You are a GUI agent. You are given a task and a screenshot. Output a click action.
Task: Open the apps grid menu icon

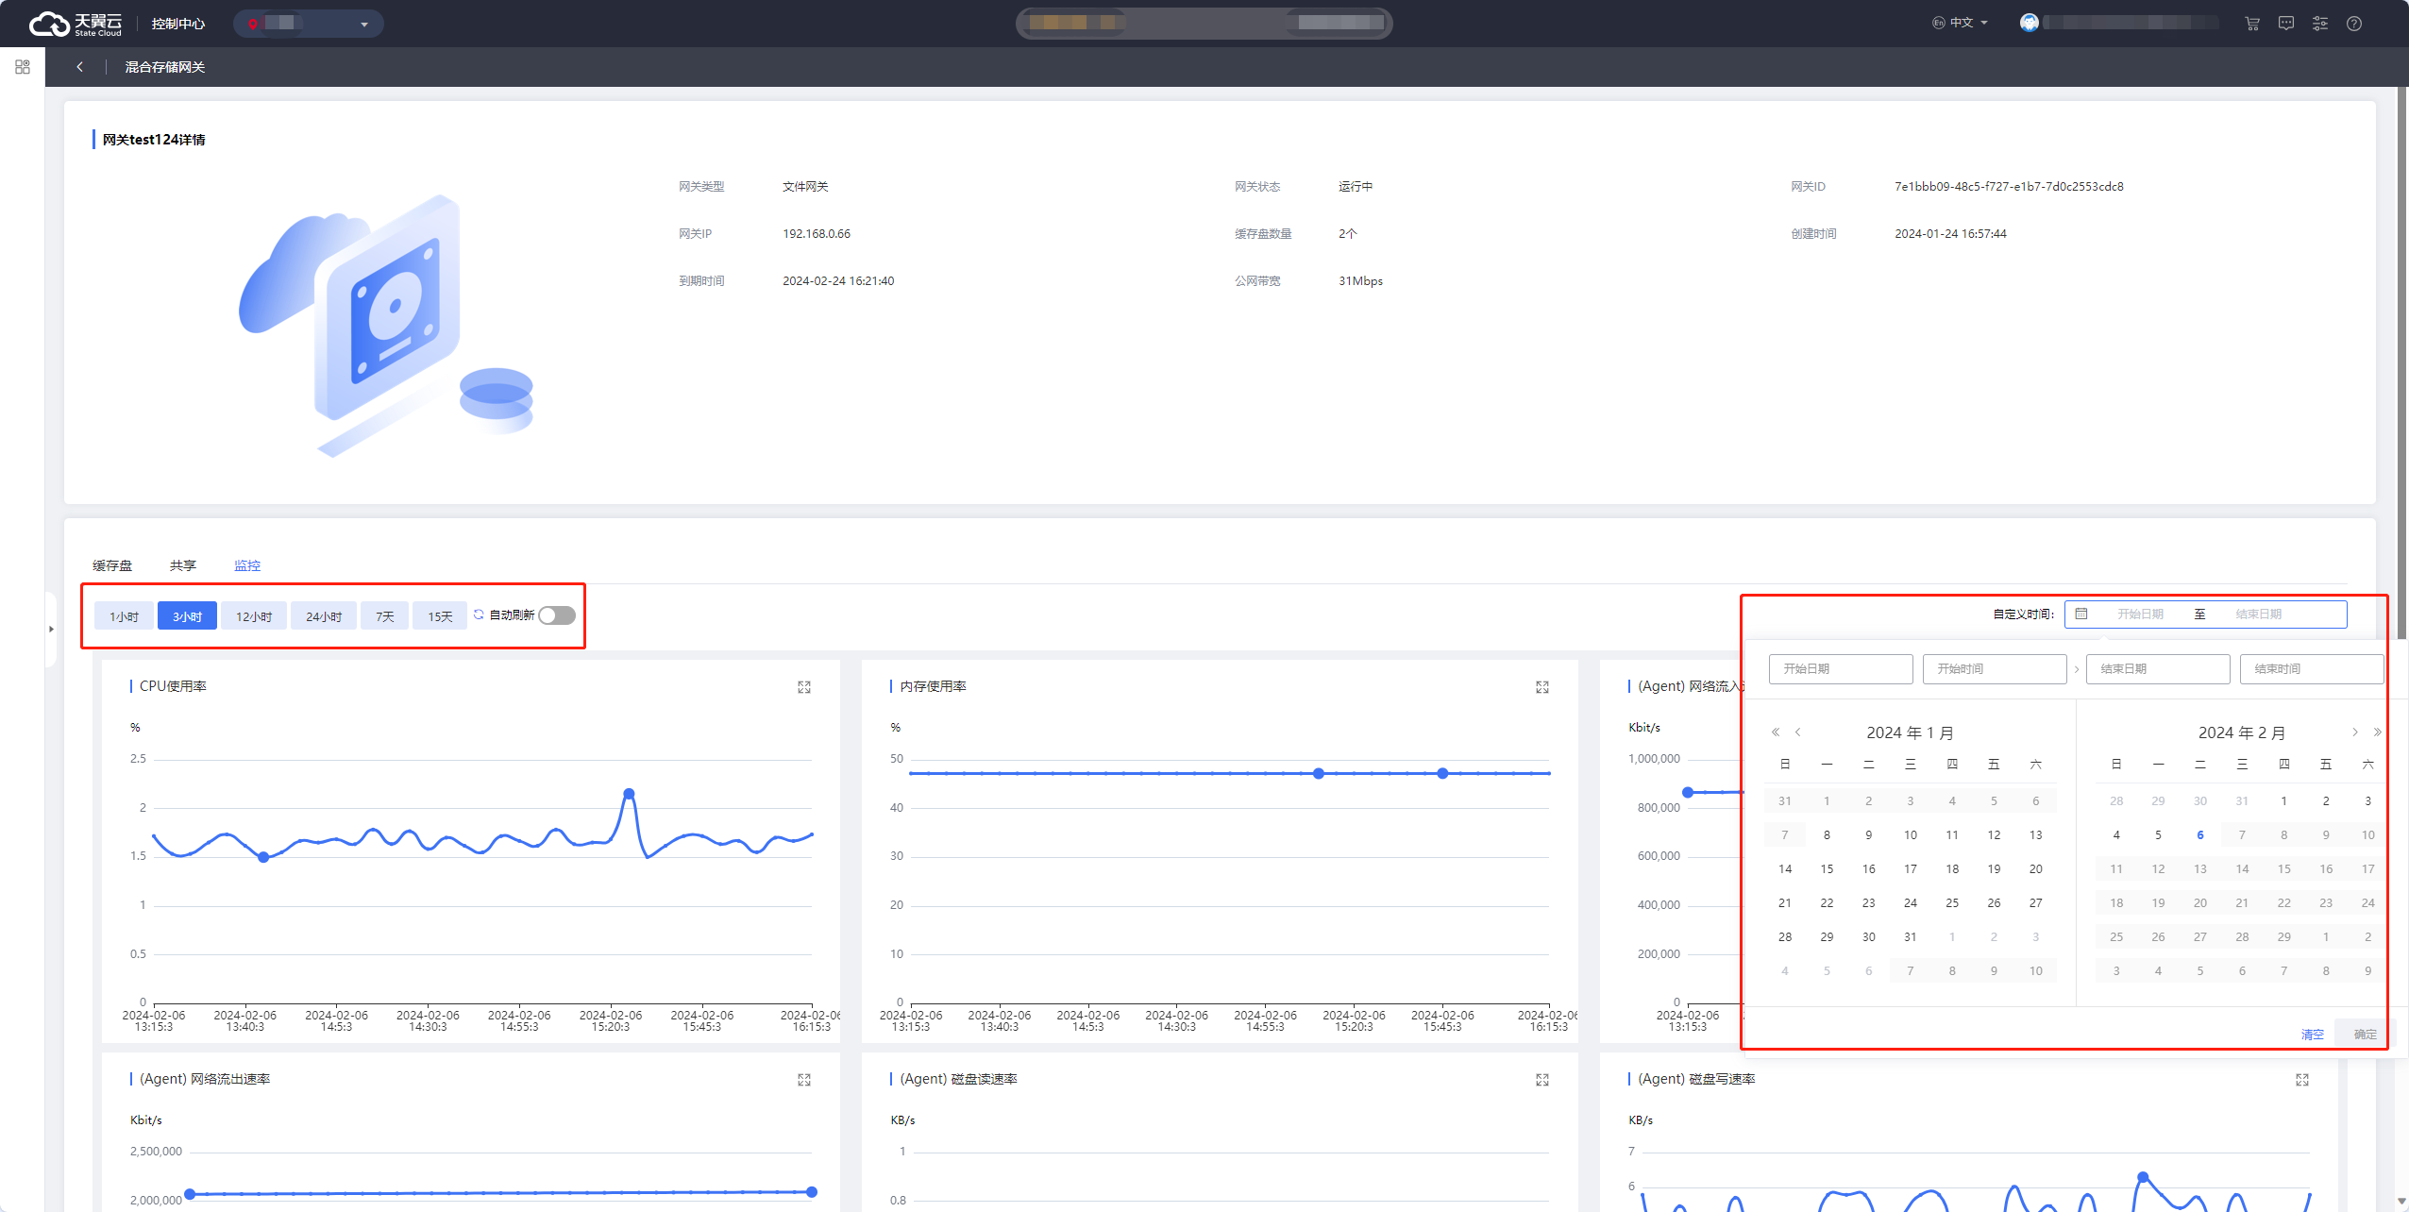tap(23, 67)
